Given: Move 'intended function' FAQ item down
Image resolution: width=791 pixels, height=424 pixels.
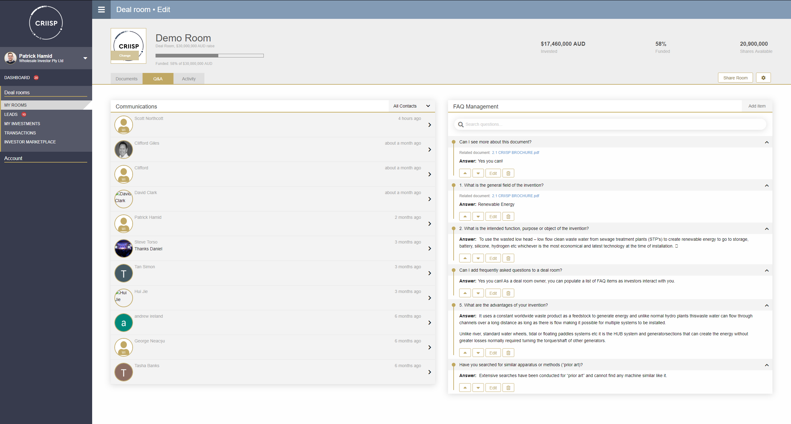Looking at the screenshot, I should [478, 258].
